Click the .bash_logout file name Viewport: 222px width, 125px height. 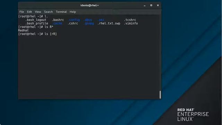point(36,20)
